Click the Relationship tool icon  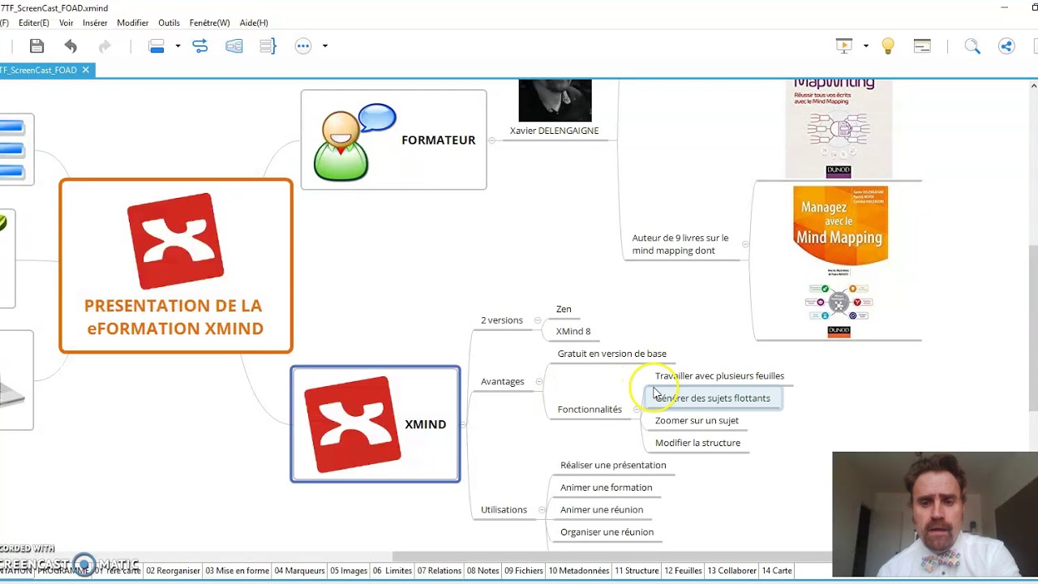click(x=200, y=46)
